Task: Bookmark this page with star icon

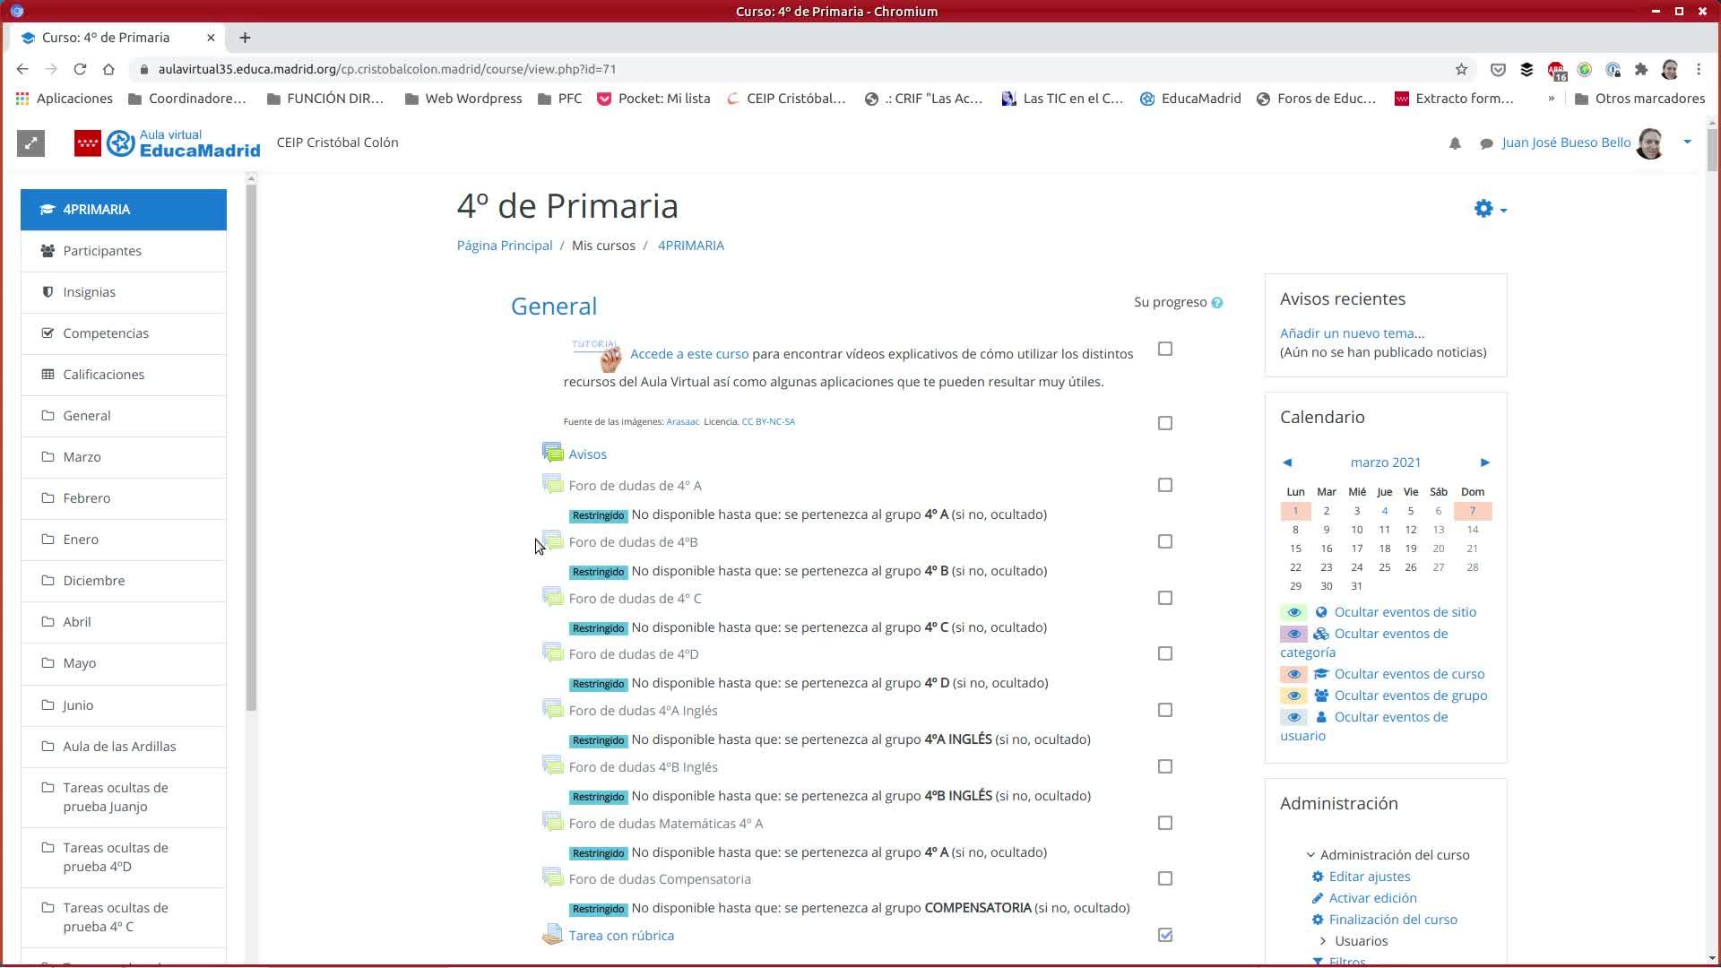Action: coord(1461,69)
